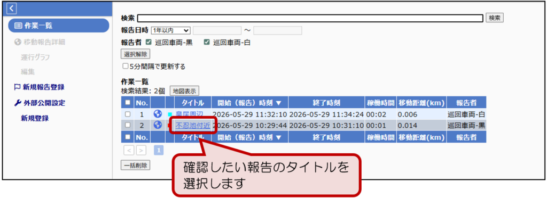Screen dimensions: 547x198
Task: Collapse sidebar with the back arrow icon
Action: [12, 8]
